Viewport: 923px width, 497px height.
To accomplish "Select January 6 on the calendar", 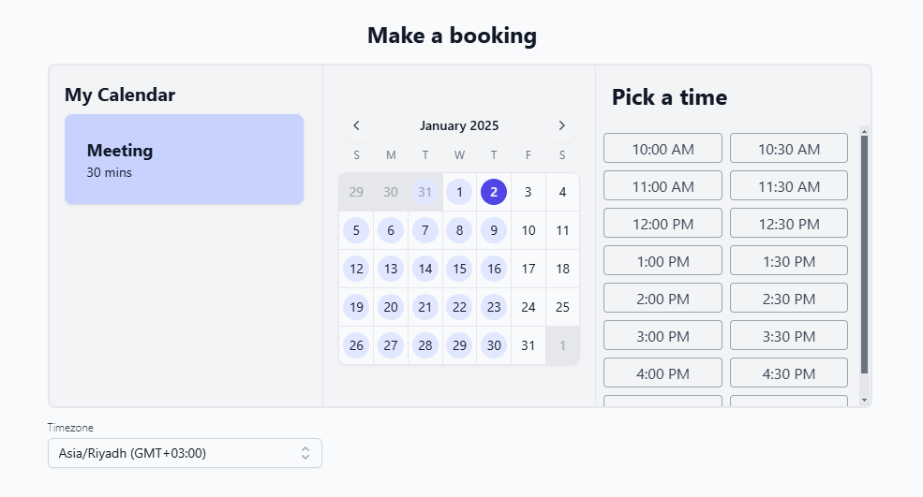I will tap(391, 230).
